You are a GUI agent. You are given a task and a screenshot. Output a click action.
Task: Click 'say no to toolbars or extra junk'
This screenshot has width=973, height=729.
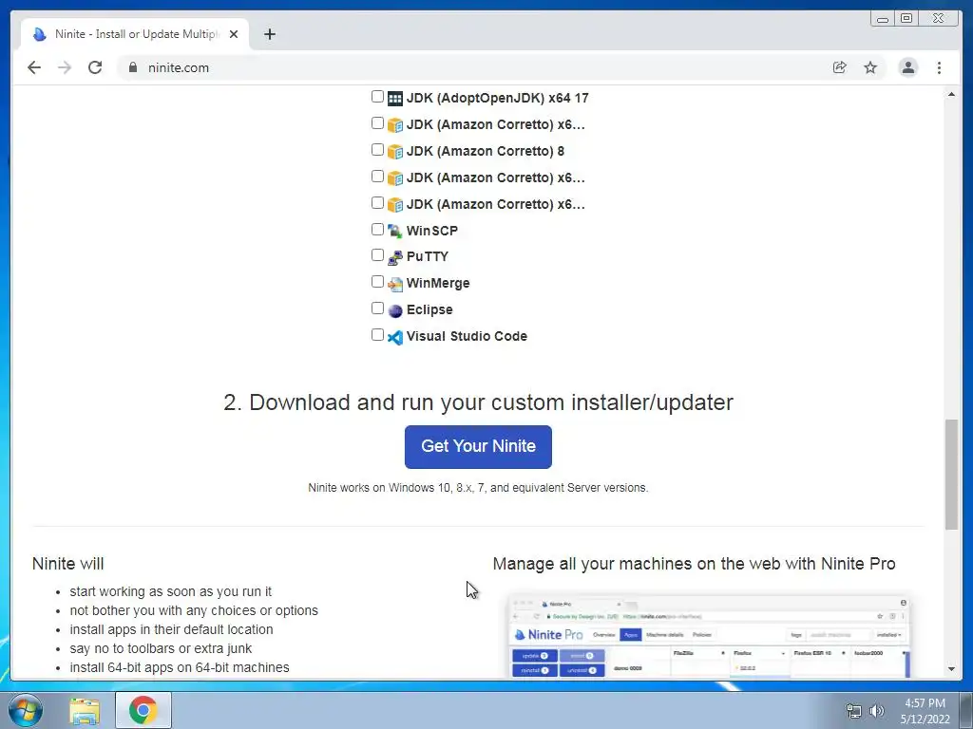tap(161, 648)
